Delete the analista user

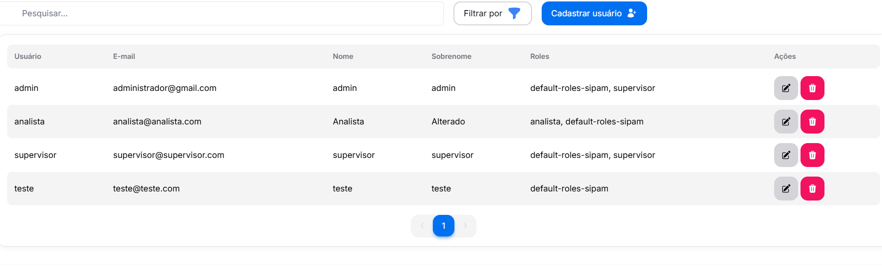812,122
